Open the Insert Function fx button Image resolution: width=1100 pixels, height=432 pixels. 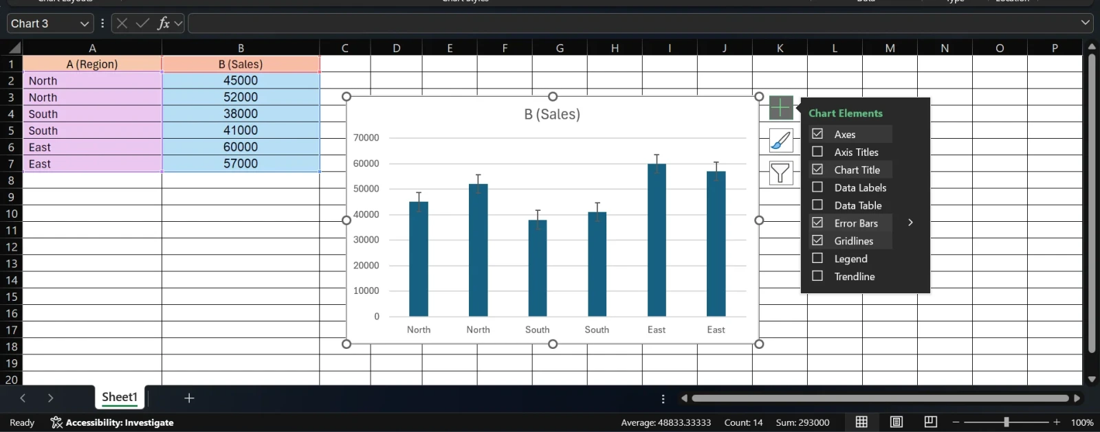(164, 23)
